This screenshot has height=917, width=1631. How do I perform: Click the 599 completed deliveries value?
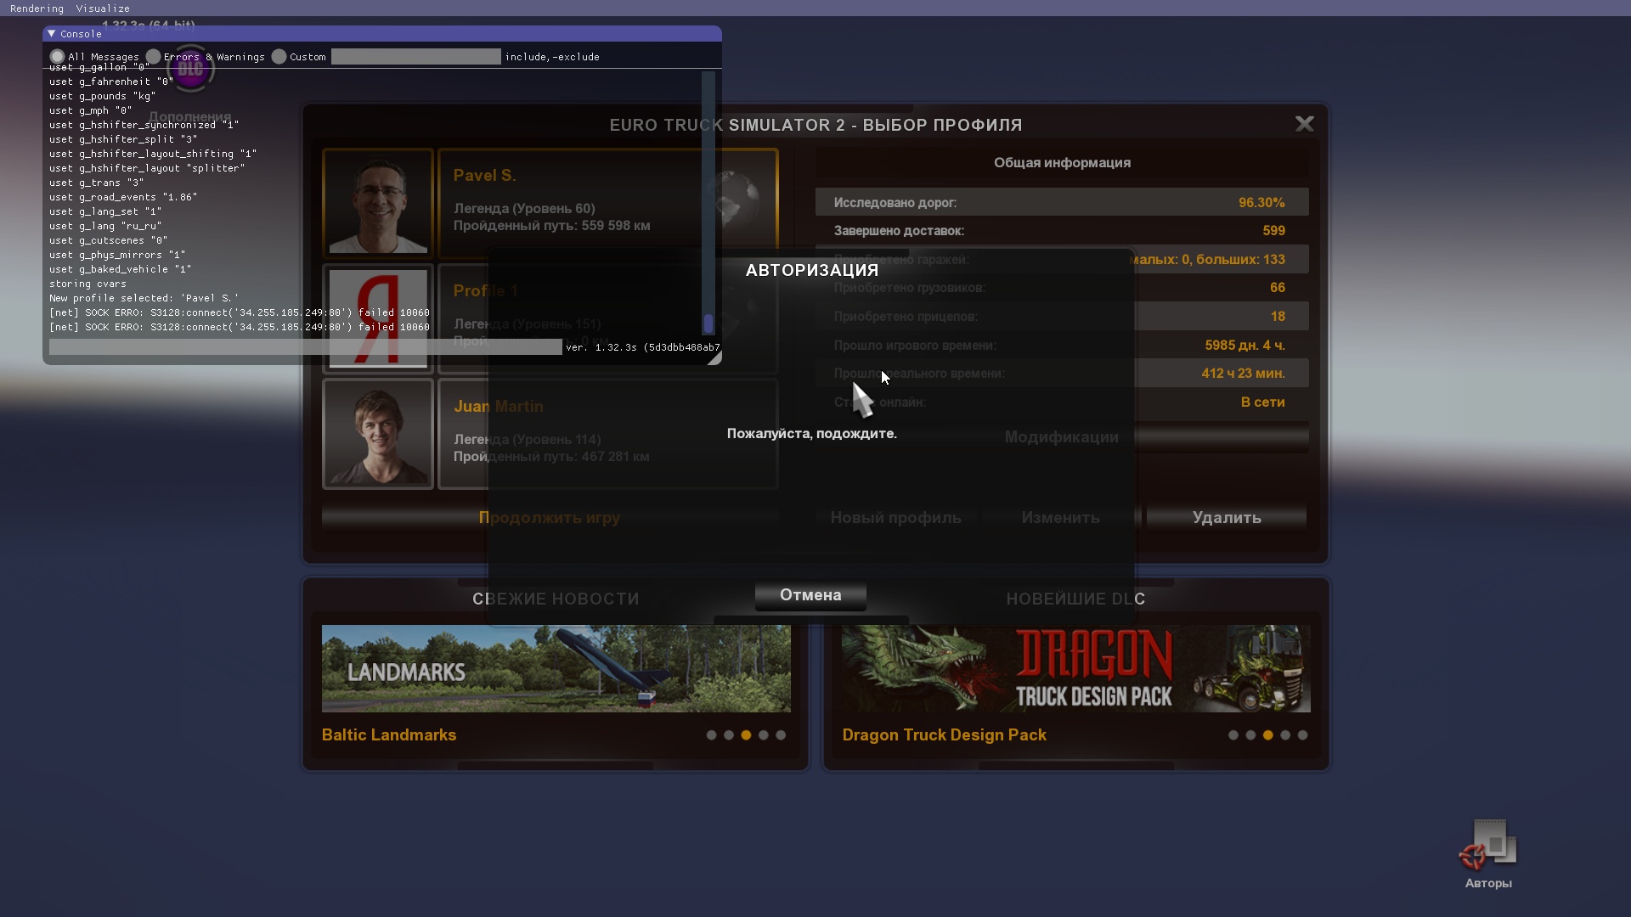click(x=1274, y=231)
